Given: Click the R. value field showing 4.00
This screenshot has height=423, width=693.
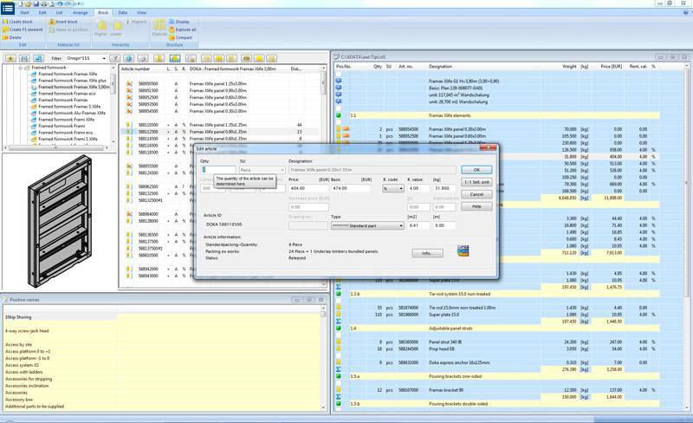Looking at the screenshot, I should point(418,188).
